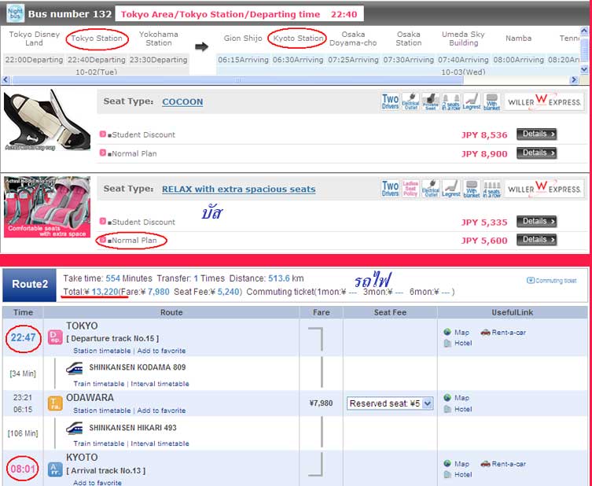Click the down arrow of the stops vertical scrollbar

(584, 69)
